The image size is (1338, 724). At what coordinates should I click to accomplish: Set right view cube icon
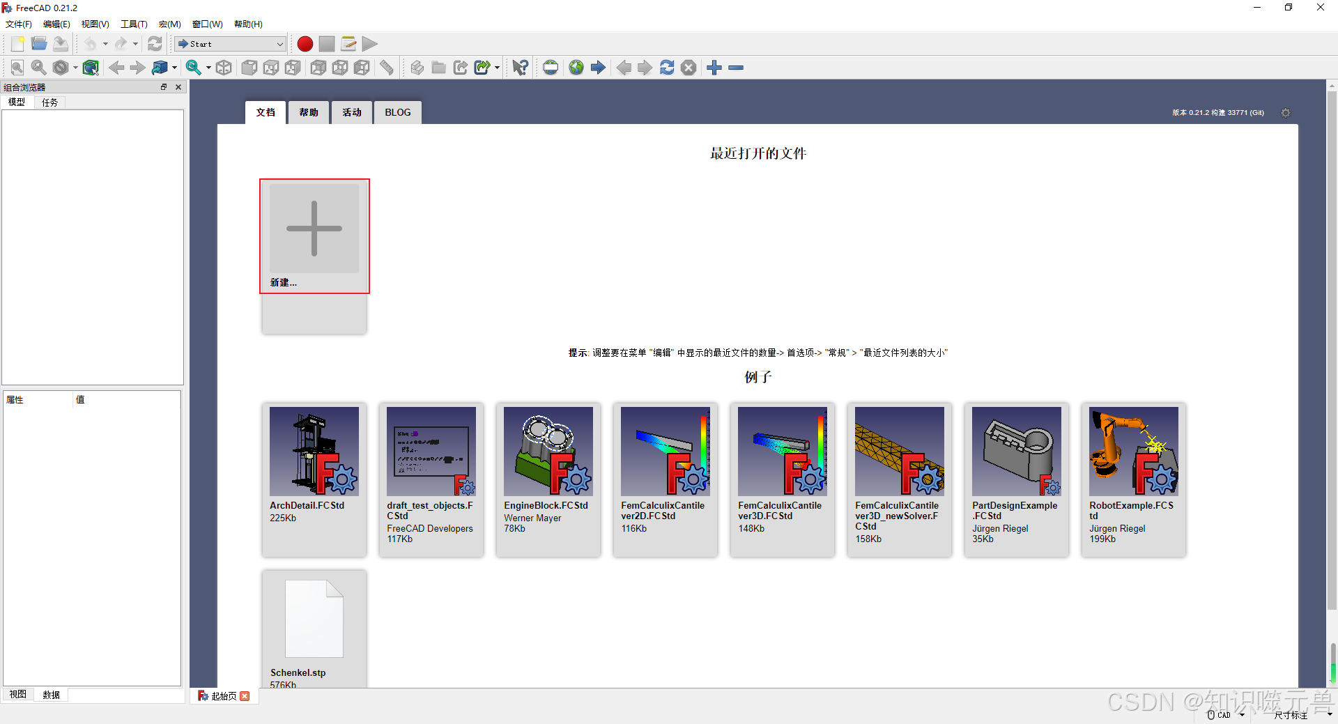(293, 68)
